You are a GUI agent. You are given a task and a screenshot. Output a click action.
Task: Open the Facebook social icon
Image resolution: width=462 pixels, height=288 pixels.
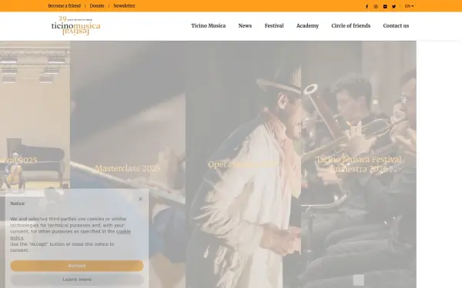point(367,6)
